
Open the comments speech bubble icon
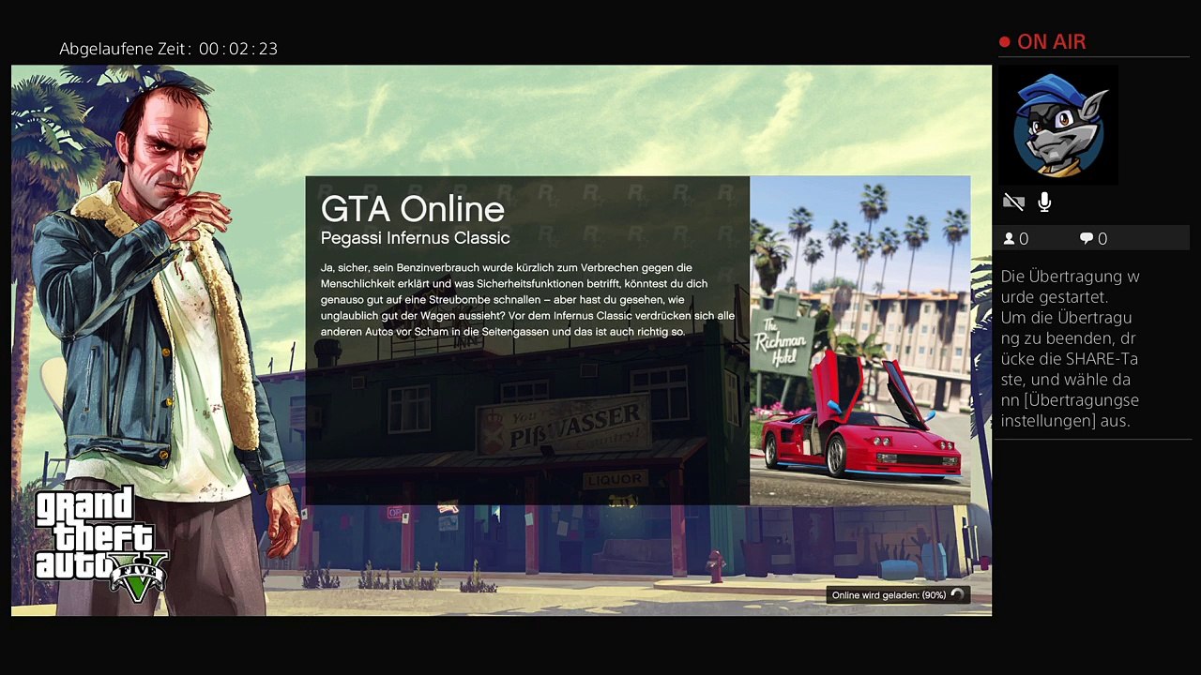click(x=1087, y=239)
